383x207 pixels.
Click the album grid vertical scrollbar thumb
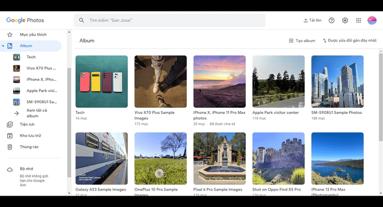point(381,97)
